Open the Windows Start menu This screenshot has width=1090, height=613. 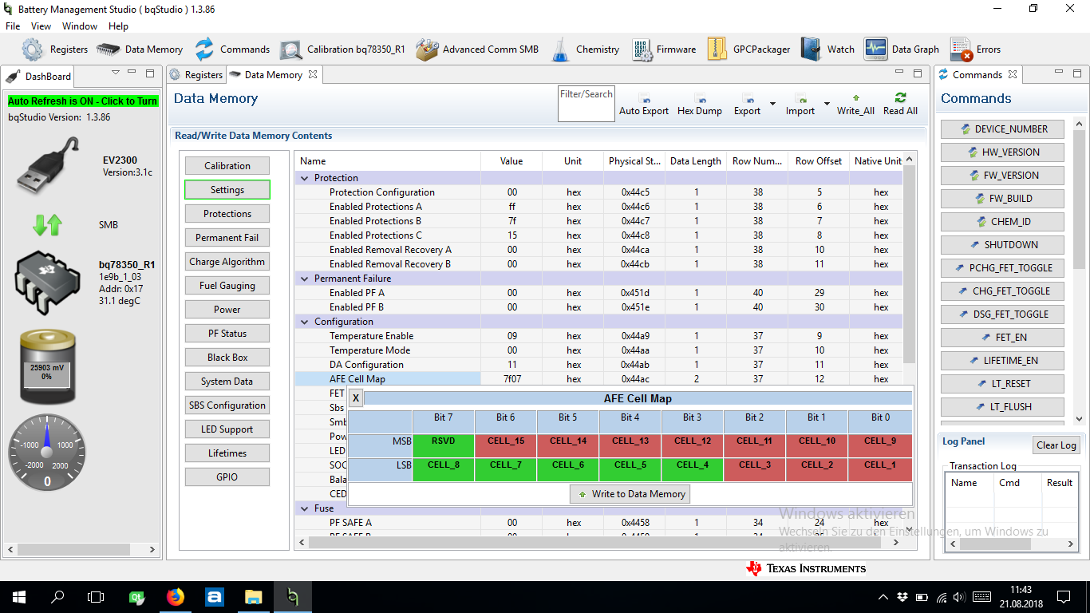tap(19, 596)
